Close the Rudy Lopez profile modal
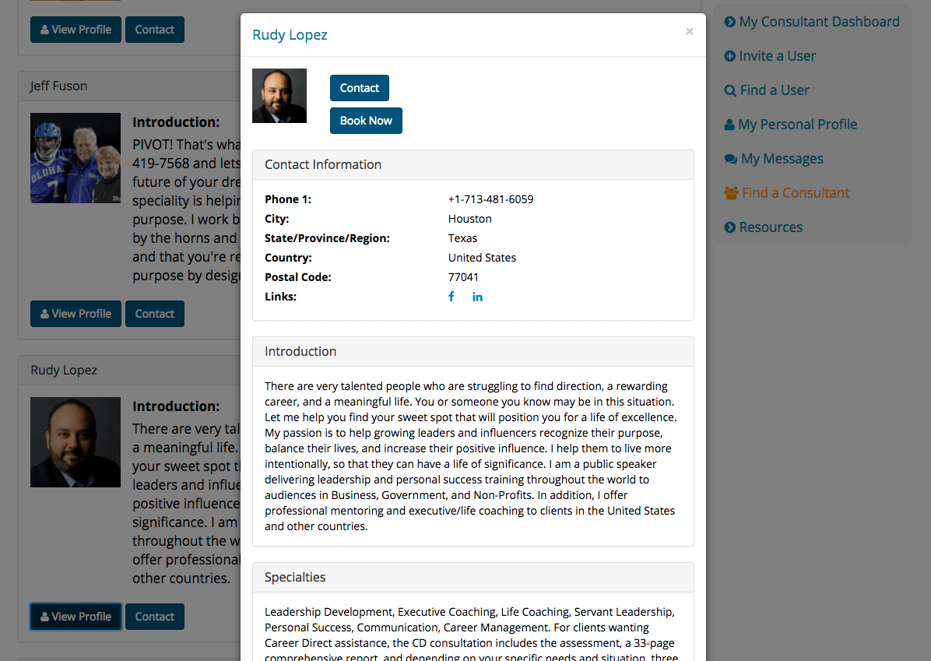The height and width of the screenshot is (661, 931). 689,32
